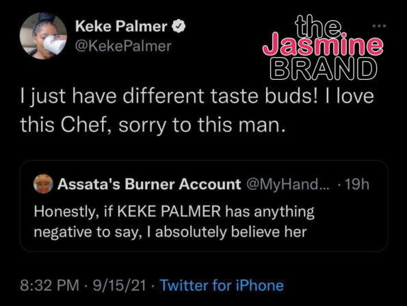Click the main tweet text about taste buds
Screen dimensions: 407x306
[x=197, y=111]
